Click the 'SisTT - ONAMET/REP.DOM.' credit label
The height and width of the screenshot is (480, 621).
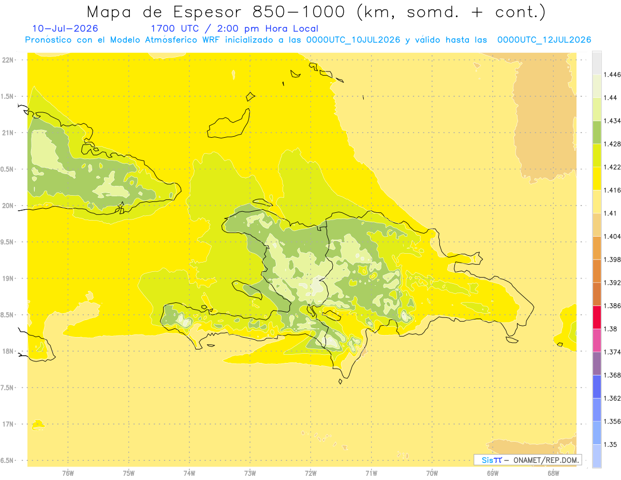[x=527, y=460]
